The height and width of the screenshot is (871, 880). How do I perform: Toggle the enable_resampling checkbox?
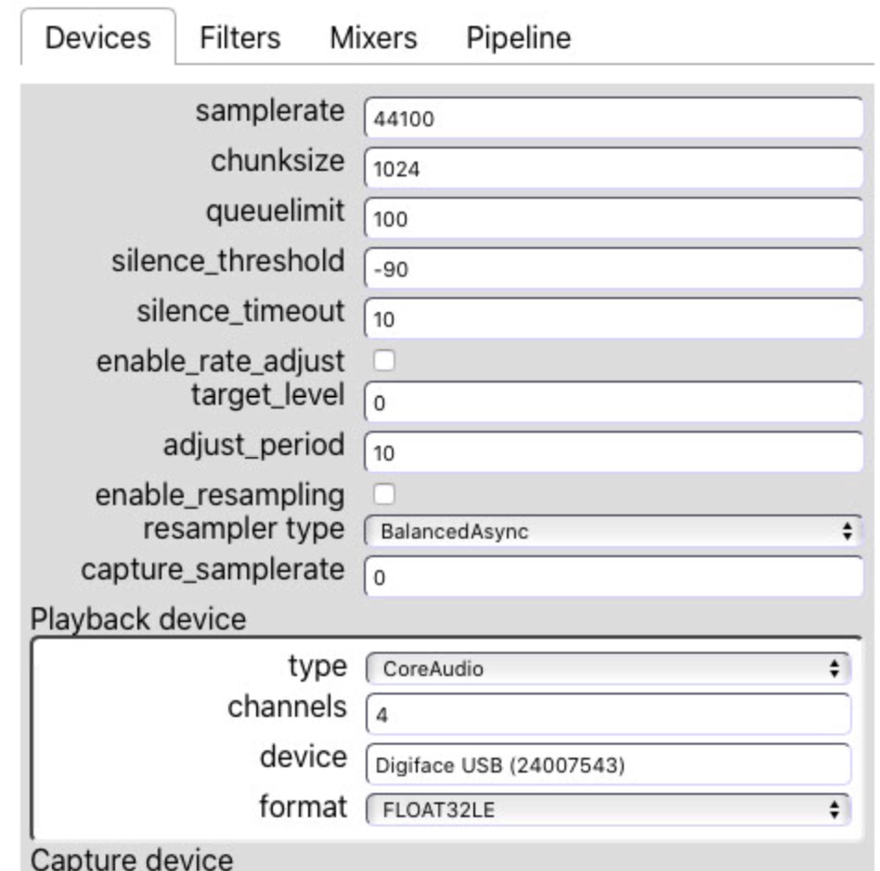click(384, 495)
